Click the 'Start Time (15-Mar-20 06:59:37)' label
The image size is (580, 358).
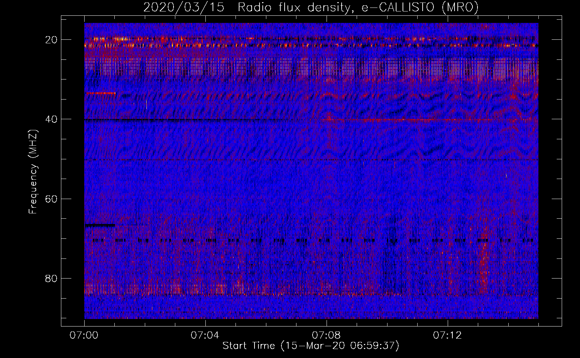[311, 346]
